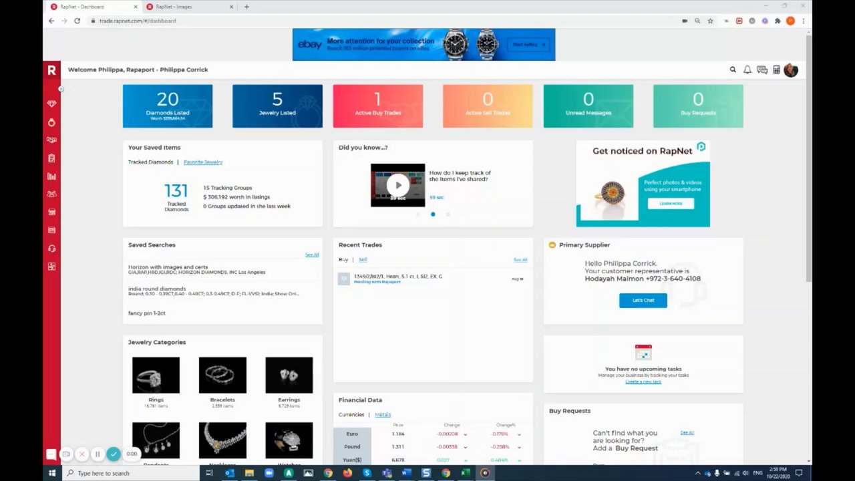
Task: Expand the red sidebar with small arrow
Action: (60, 89)
